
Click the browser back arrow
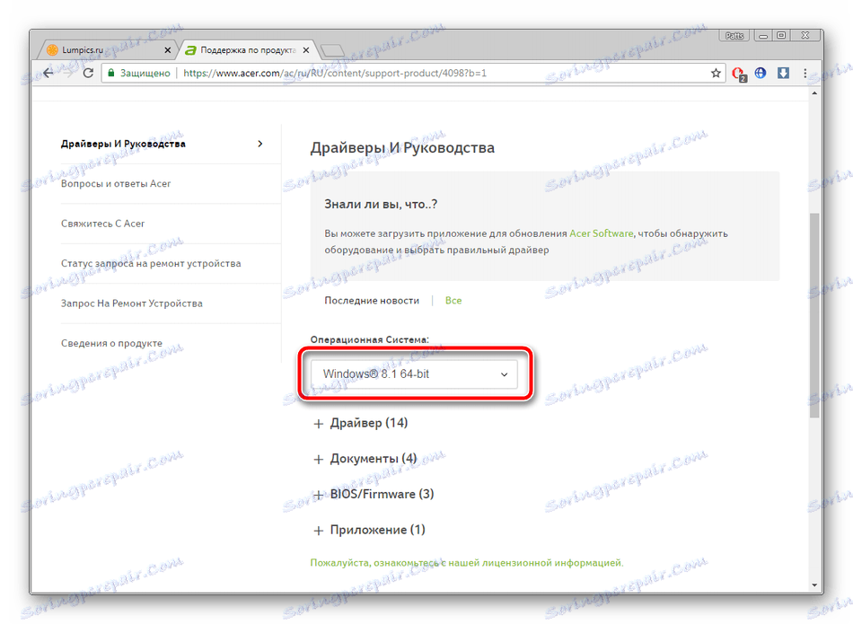48,73
